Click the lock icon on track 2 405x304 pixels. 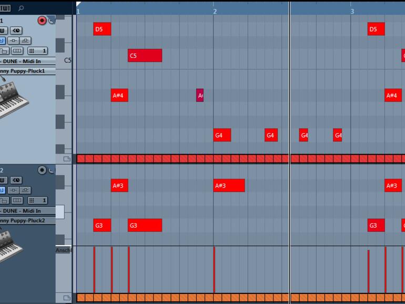4,200
